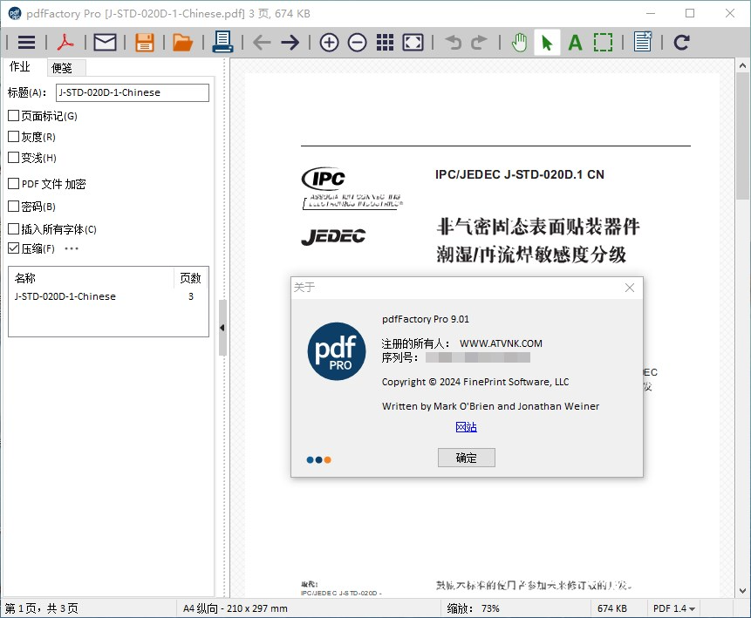Click WWW.ATVNK.COM owner text
Image resolution: width=751 pixels, height=618 pixels.
(501, 343)
